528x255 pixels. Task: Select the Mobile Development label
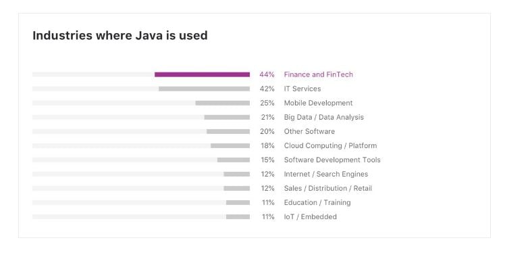[x=318, y=103]
